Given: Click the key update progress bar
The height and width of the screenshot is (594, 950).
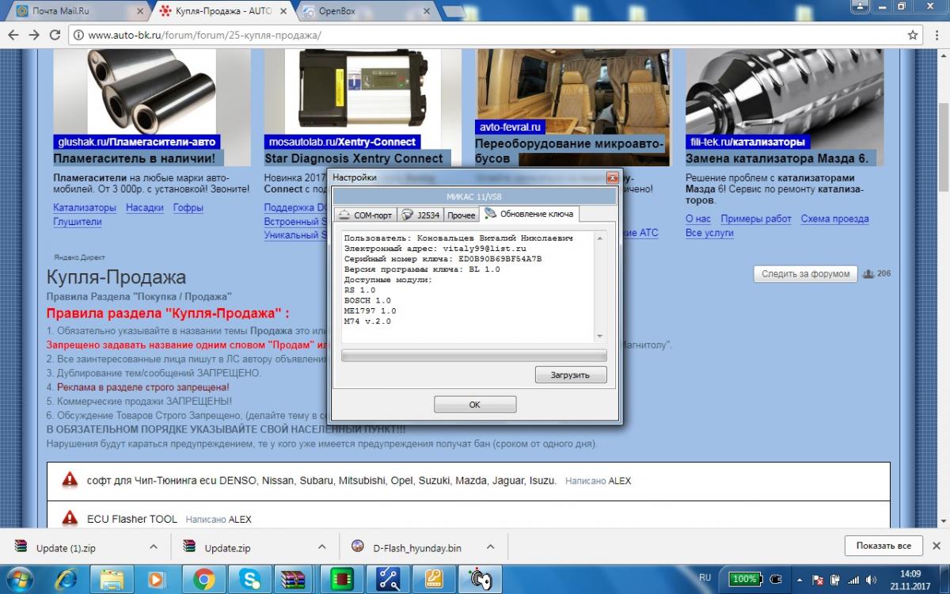Looking at the screenshot, I should (473, 356).
